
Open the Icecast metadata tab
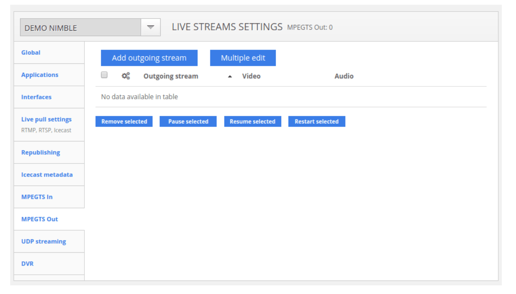[x=47, y=175]
